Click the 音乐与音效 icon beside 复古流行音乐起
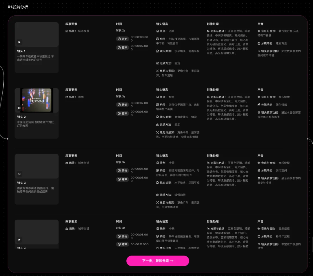Screen dimensions: 313x276 pyautogui.click(x=259, y=31)
